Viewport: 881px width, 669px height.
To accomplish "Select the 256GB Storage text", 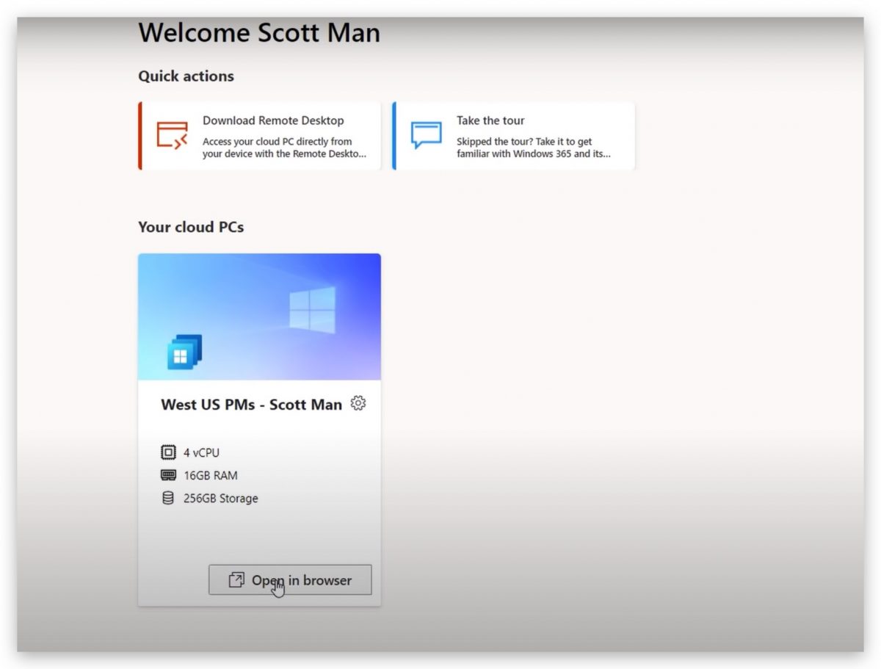I will (x=221, y=498).
